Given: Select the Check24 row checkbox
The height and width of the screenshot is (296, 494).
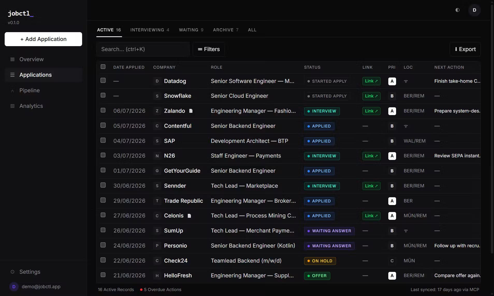Looking at the screenshot, I should coord(103,260).
